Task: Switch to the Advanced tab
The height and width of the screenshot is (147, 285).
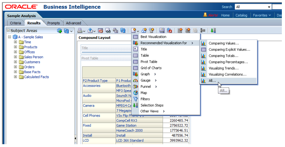Action: (x=73, y=23)
